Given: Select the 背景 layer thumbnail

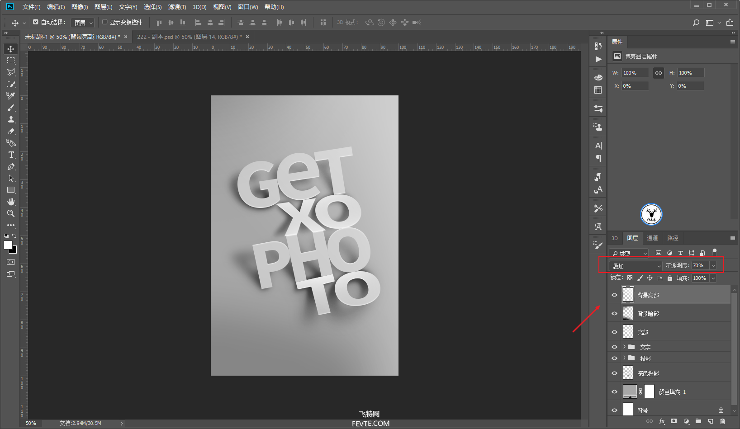Looking at the screenshot, I should 628,410.
